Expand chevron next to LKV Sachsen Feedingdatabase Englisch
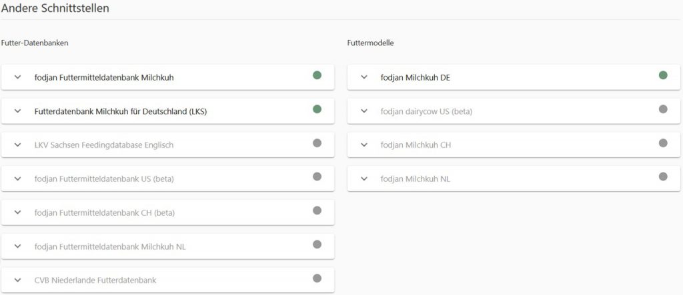 17,145
